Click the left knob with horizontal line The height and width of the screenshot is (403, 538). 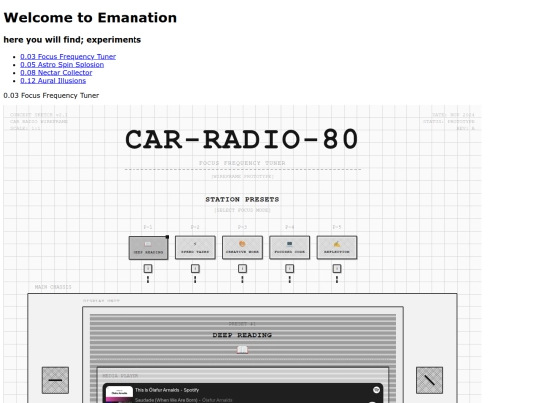pos(55,380)
